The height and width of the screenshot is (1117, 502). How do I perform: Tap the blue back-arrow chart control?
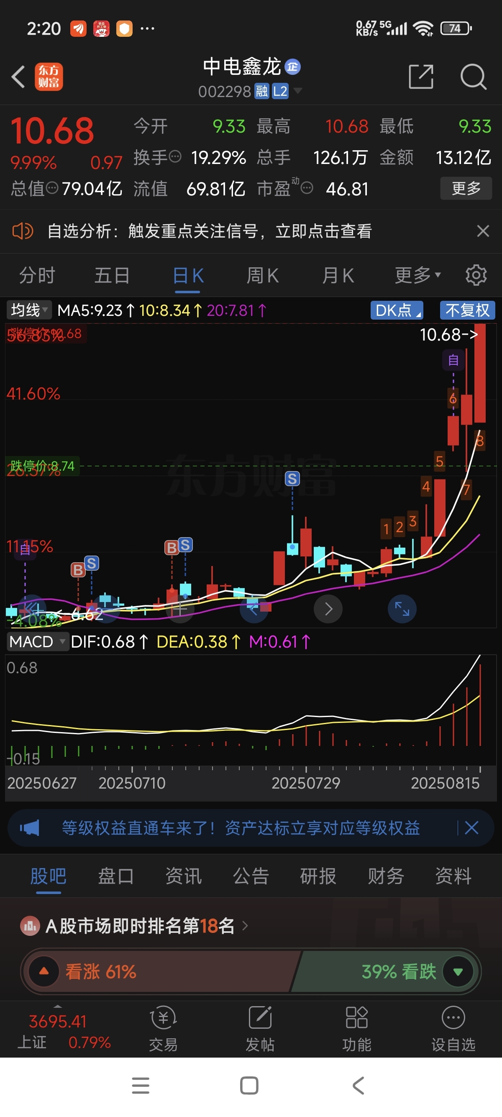tap(254, 609)
